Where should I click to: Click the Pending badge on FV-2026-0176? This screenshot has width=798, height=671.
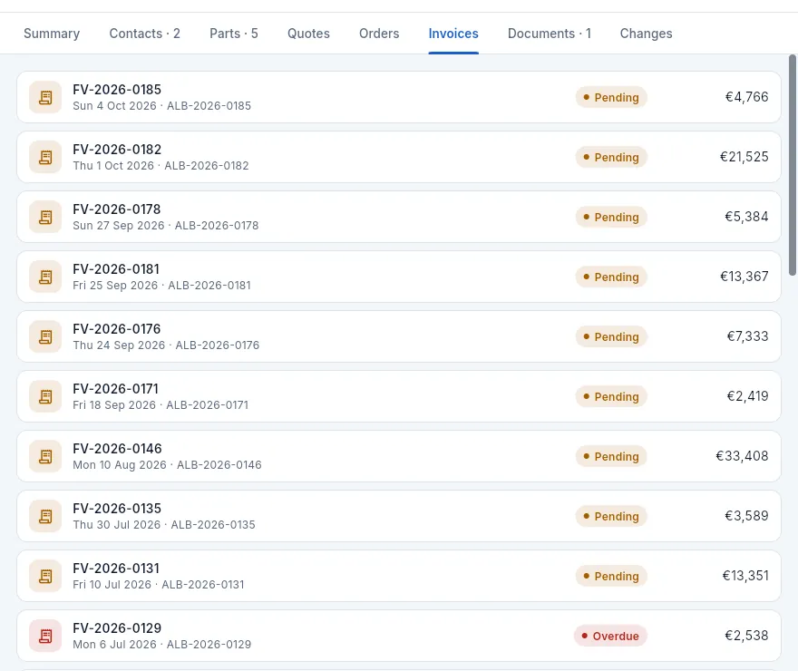pyautogui.click(x=611, y=336)
